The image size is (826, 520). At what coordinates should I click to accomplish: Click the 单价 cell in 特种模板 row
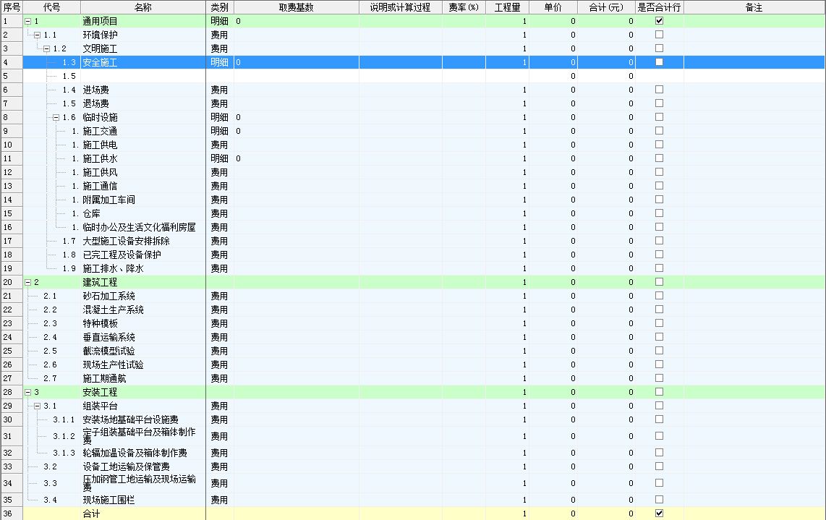(553, 323)
